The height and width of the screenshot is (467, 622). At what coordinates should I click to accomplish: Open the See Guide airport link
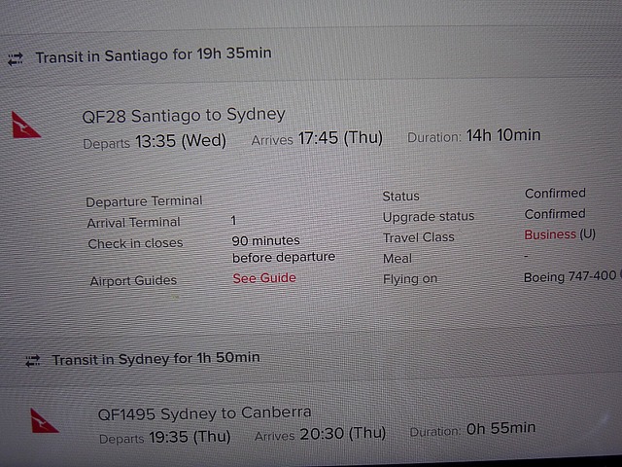pyautogui.click(x=264, y=278)
